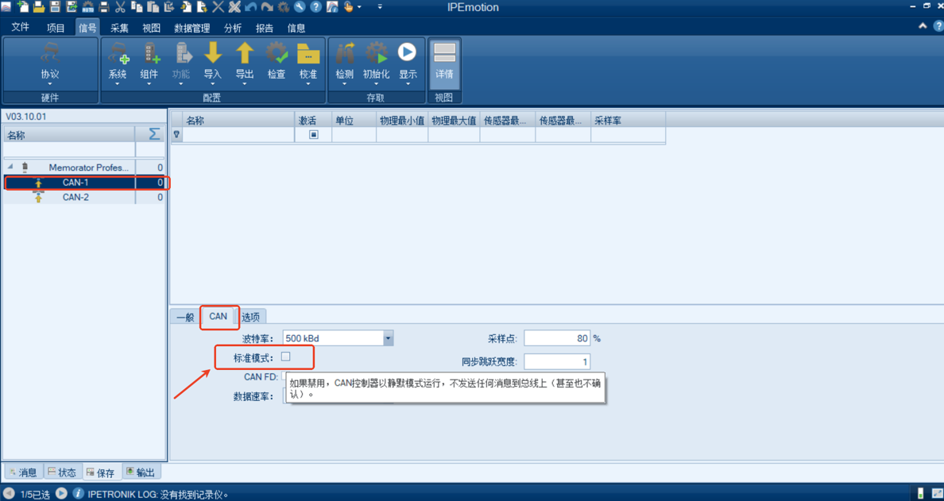Click the undo arrow icon
The height and width of the screenshot is (501, 944).
coord(251,6)
